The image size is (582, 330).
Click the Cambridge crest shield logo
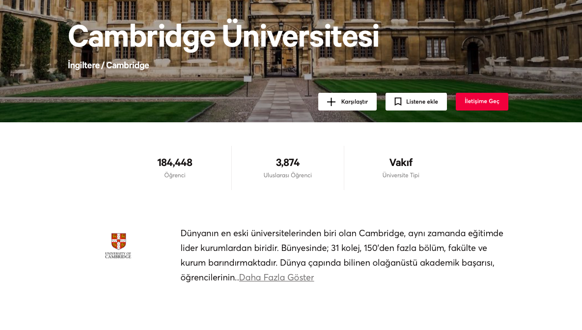(x=118, y=241)
